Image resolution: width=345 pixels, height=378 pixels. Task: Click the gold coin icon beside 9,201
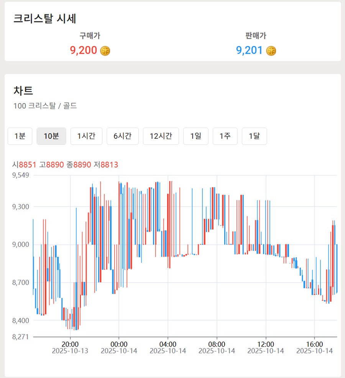click(271, 51)
